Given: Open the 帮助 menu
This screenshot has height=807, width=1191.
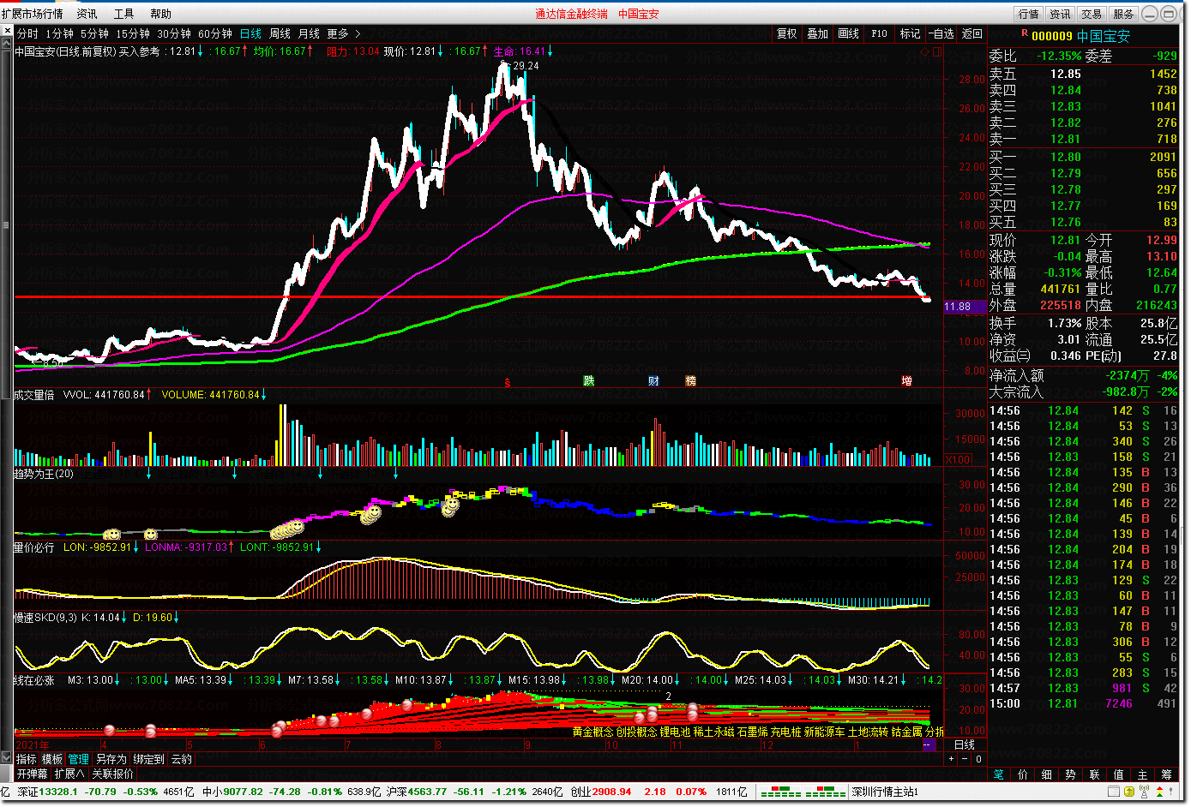Looking at the screenshot, I should pos(161,14).
